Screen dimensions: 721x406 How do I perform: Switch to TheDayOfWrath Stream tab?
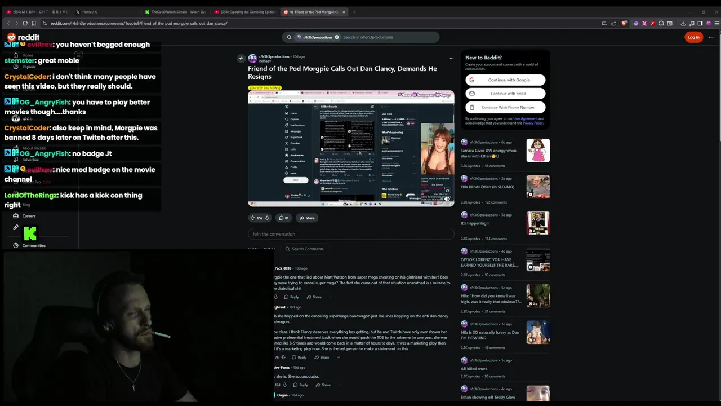175,12
